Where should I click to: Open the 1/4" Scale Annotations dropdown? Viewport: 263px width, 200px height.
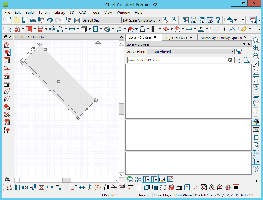(x=142, y=20)
